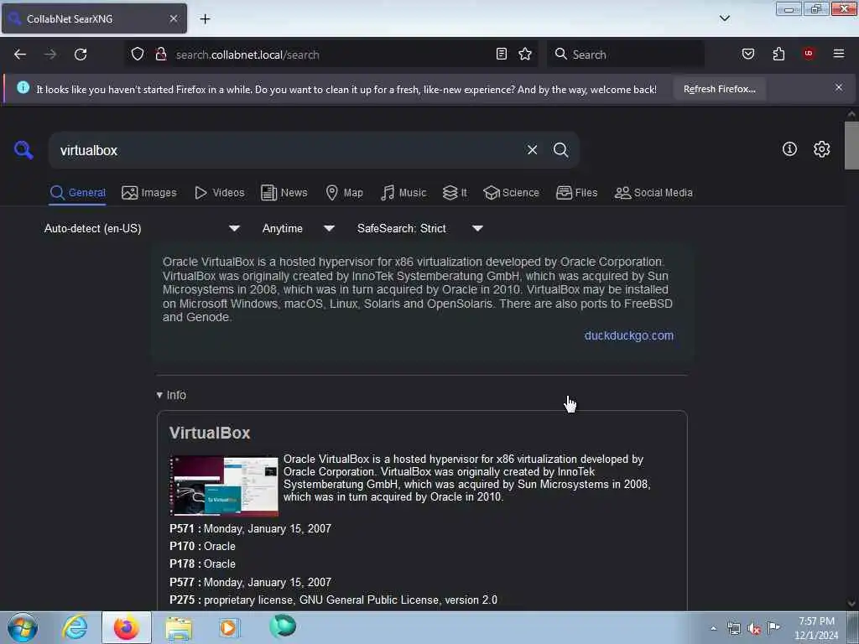Switch to the Science category
The height and width of the screenshot is (644, 859).
pyautogui.click(x=511, y=193)
